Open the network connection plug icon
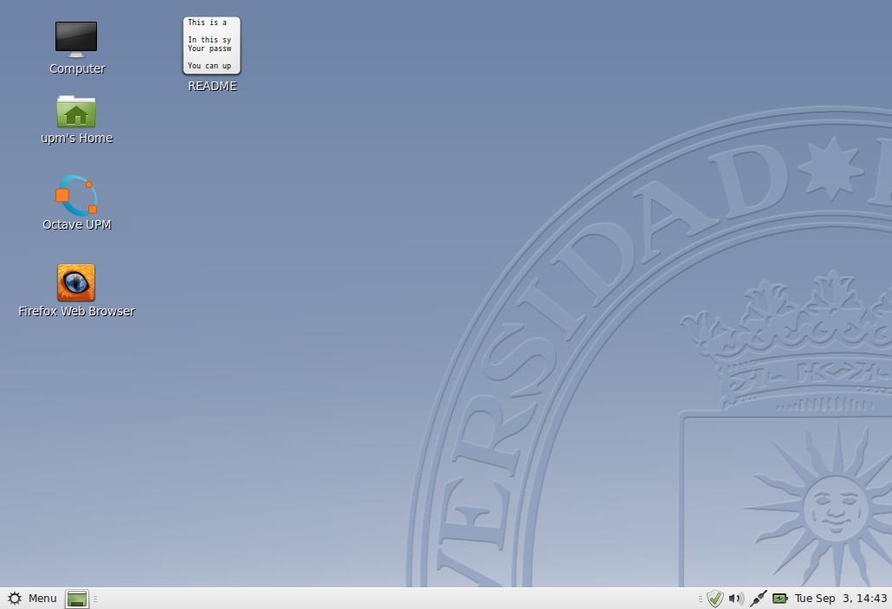Viewport: 892px width, 609px height. pos(759,599)
